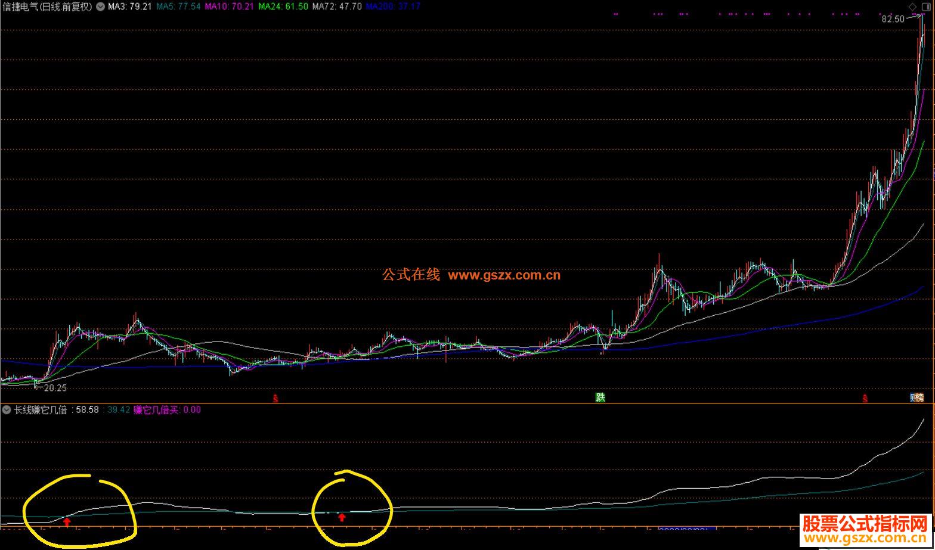The height and width of the screenshot is (550, 935).
Task: Click the 财榜 marker icon at right
Action: click(917, 397)
